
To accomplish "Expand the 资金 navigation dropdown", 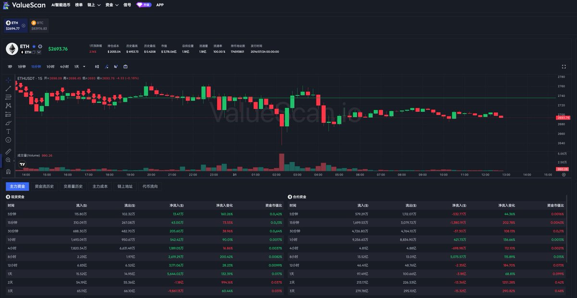I will pos(112,5).
